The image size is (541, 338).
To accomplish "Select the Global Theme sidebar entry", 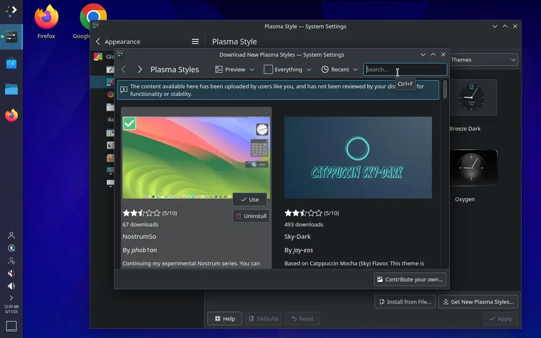I will click(103, 57).
